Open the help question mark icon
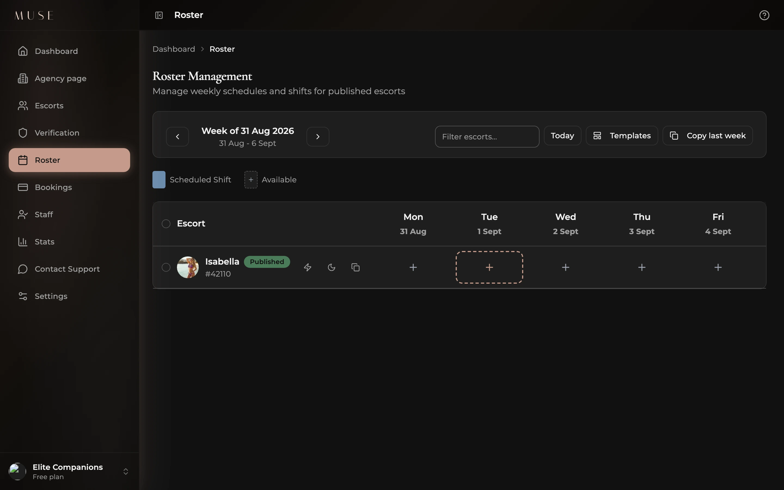 click(x=764, y=15)
